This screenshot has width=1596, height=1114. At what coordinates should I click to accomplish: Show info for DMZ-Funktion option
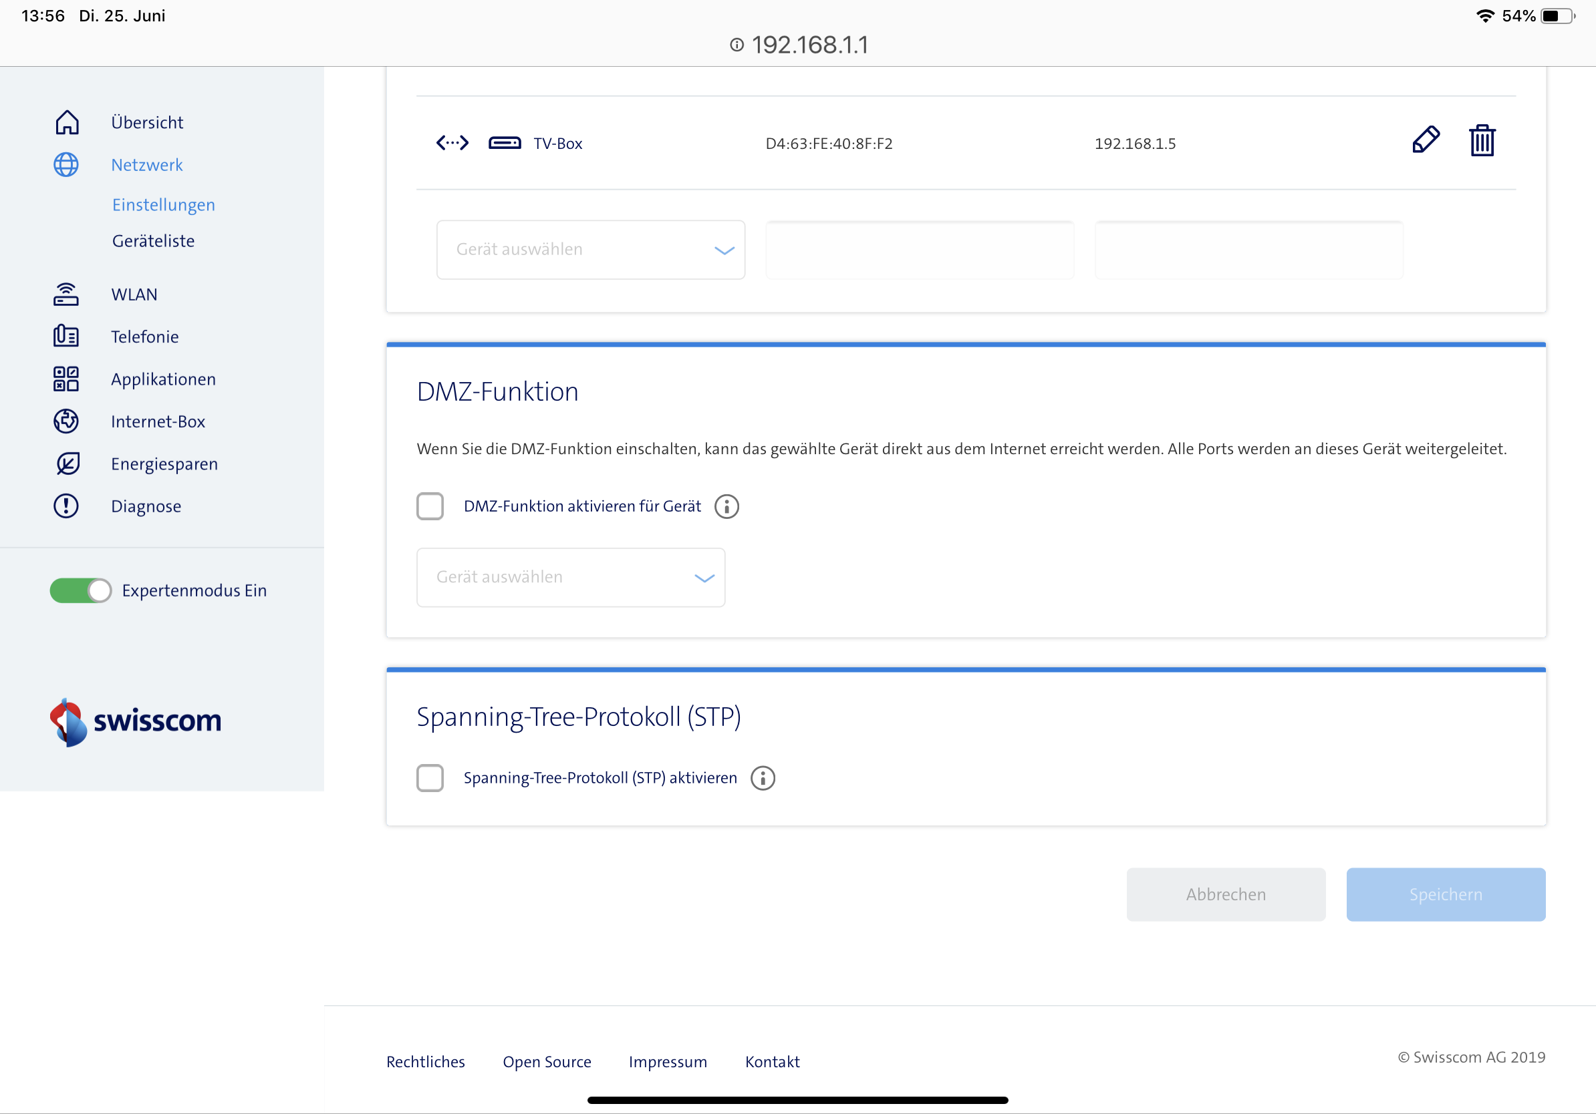click(726, 507)
